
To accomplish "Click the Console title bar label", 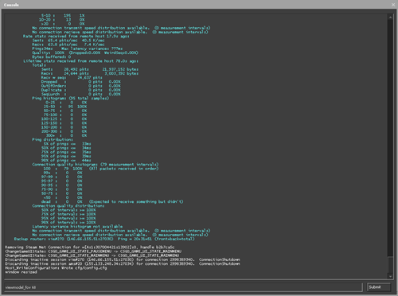I will click(11, 5).
